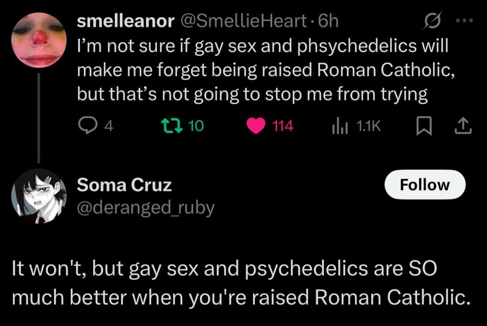Click the smelleanor display name

point(126,22)
